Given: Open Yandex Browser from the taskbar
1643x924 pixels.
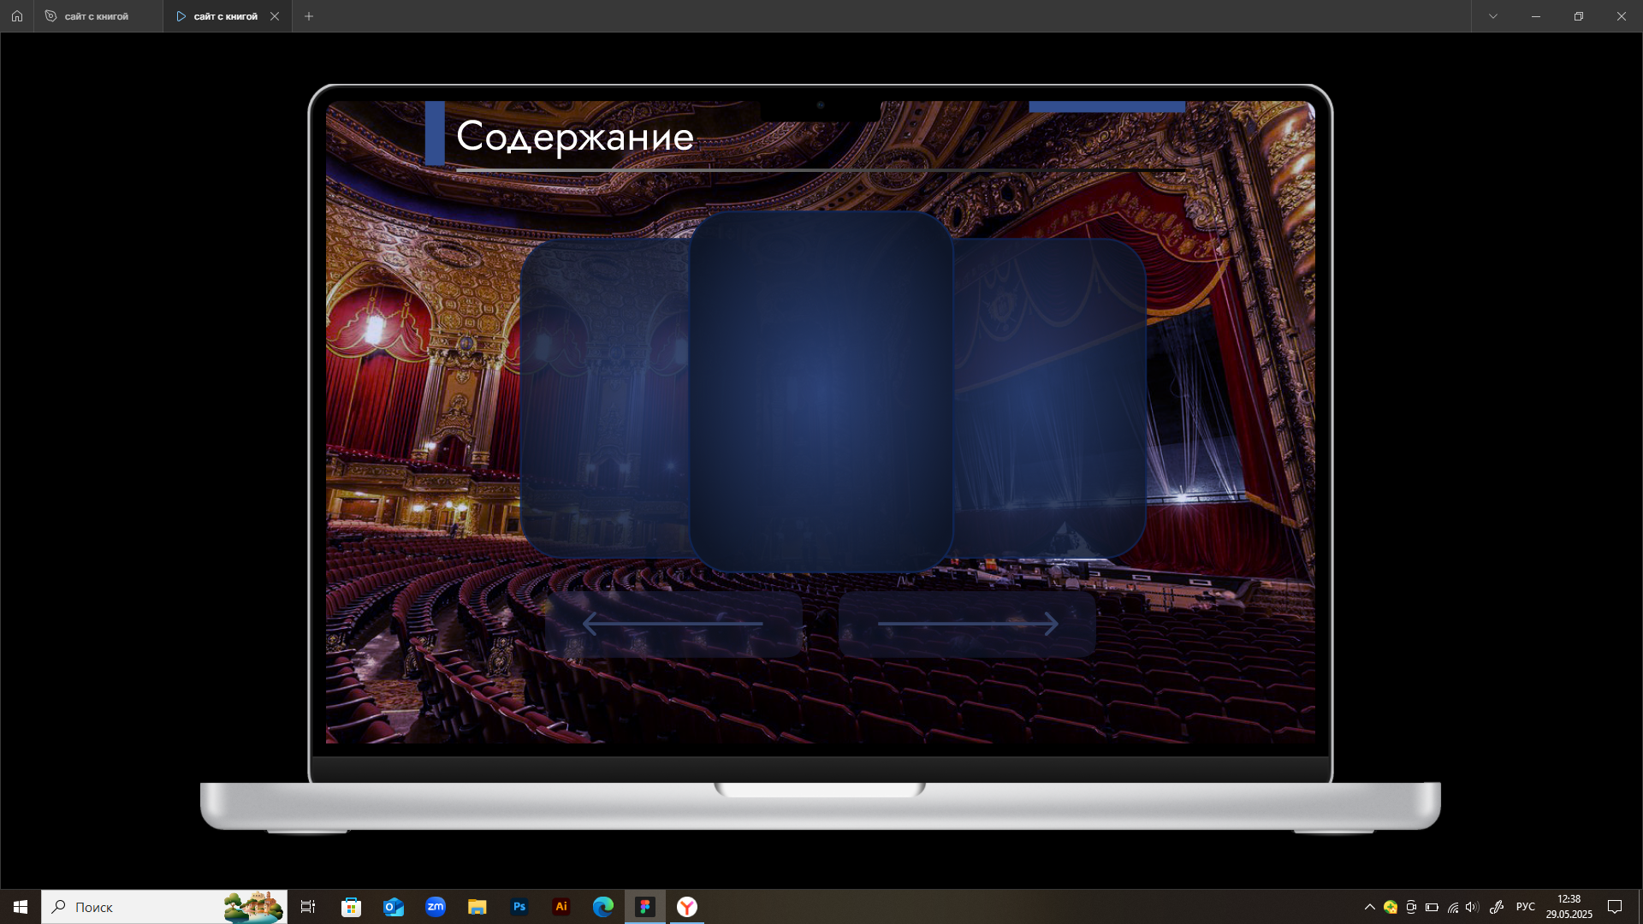Looking at the screenshot, I should point(687,907).
